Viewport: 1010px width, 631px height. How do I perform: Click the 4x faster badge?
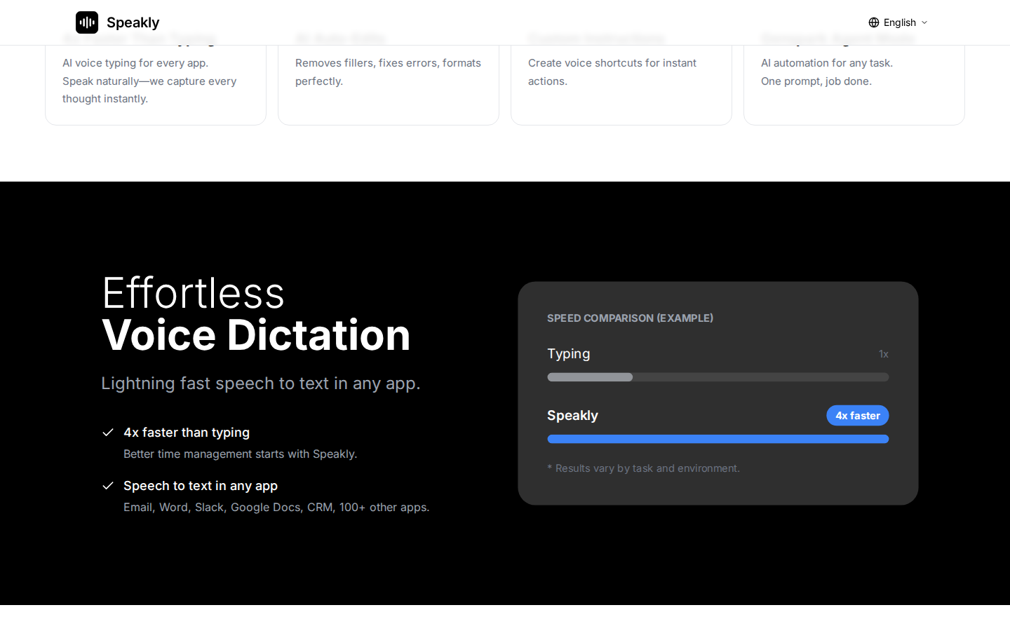pos(858,416)
